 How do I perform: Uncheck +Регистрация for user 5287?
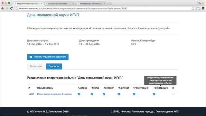134,94
